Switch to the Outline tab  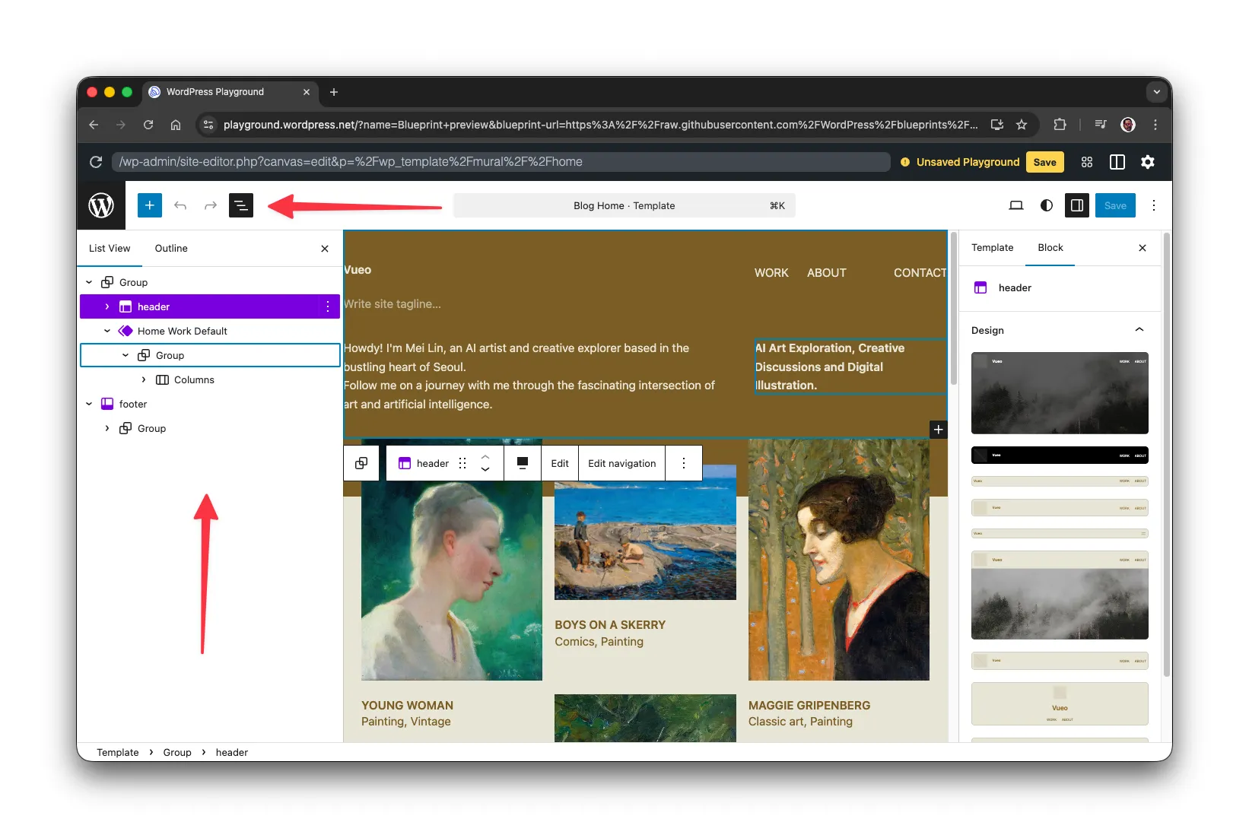pyautogui.click(x=170, y=248)
